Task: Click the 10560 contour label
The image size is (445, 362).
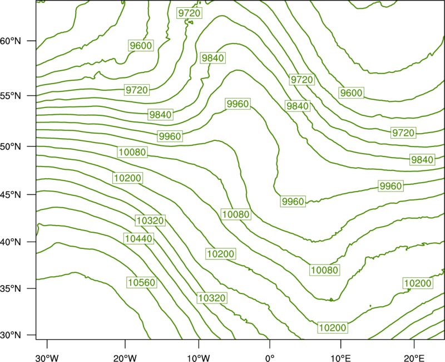Action: 142,282
